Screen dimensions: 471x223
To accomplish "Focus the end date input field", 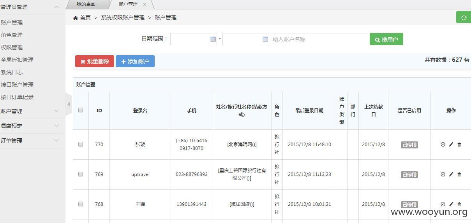I will tap(246, 39).
